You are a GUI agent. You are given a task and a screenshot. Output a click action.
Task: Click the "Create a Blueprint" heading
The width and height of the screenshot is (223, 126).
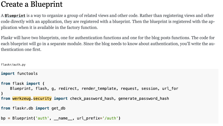click(x=32, y=4)
